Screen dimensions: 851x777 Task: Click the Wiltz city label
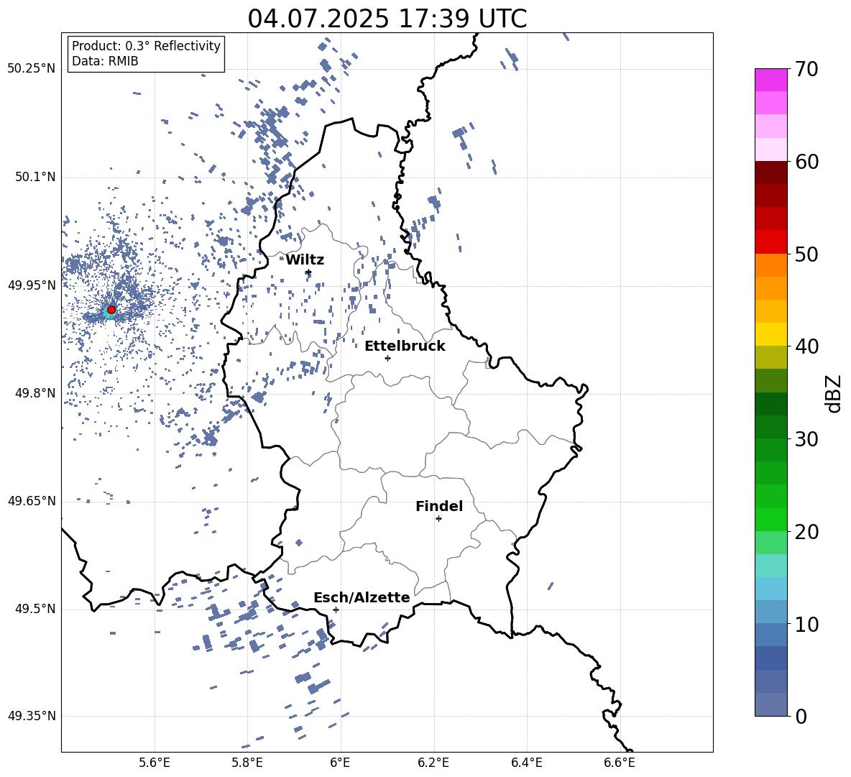pyautogui.click(x=305, y=260)
